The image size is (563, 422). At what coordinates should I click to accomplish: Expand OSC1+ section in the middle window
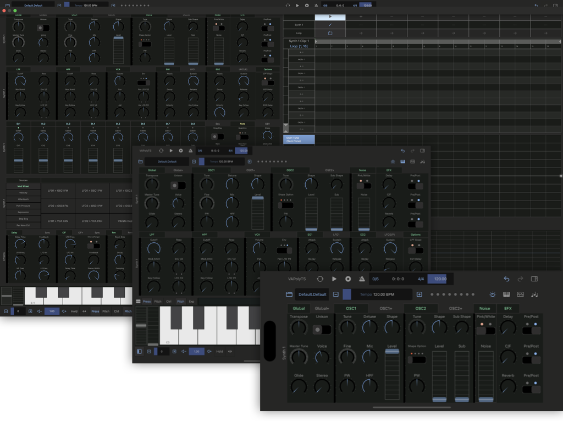pos(250,170)
